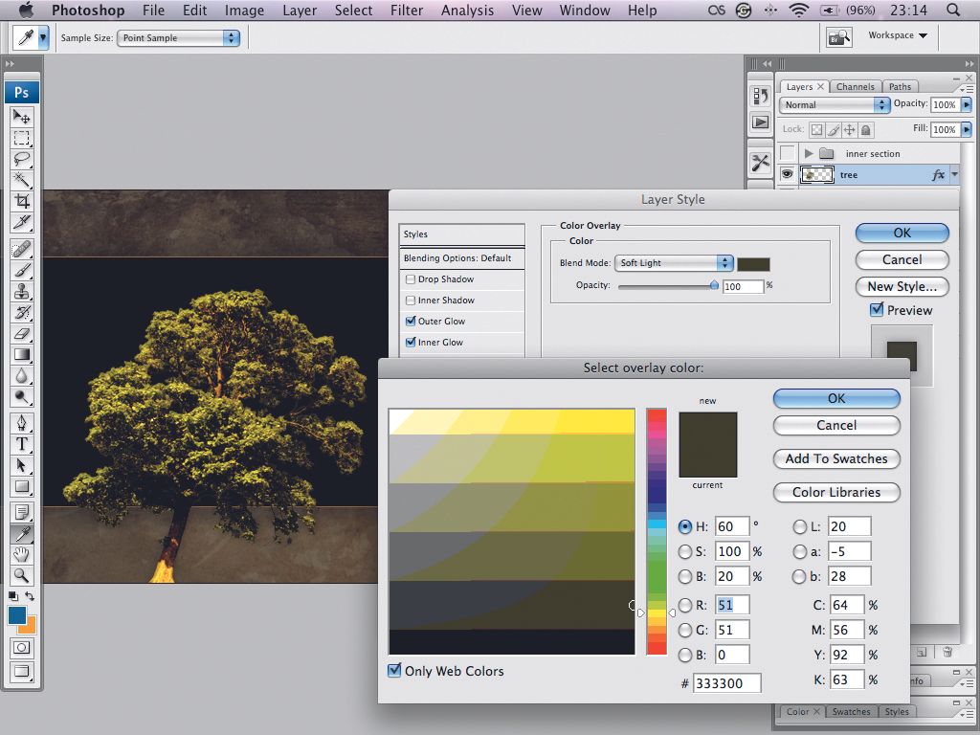Disable the Preview checkbox in Layer Style
980x735 pixels.
[x=878, y=310]
